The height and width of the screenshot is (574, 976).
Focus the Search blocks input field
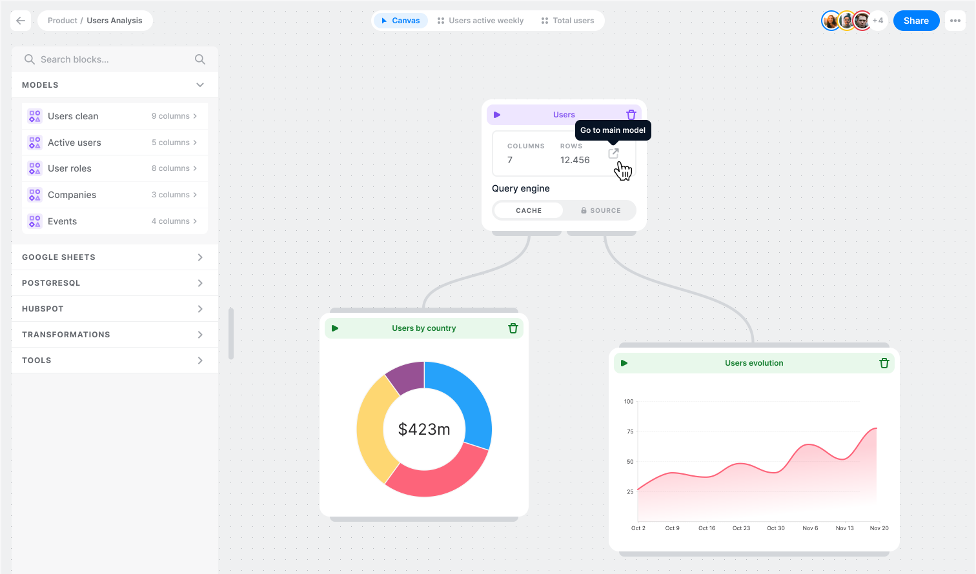click(x=115, y=59)
